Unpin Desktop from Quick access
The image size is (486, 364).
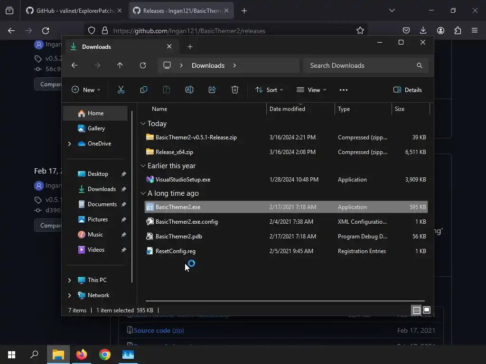[x=124, y=174]
